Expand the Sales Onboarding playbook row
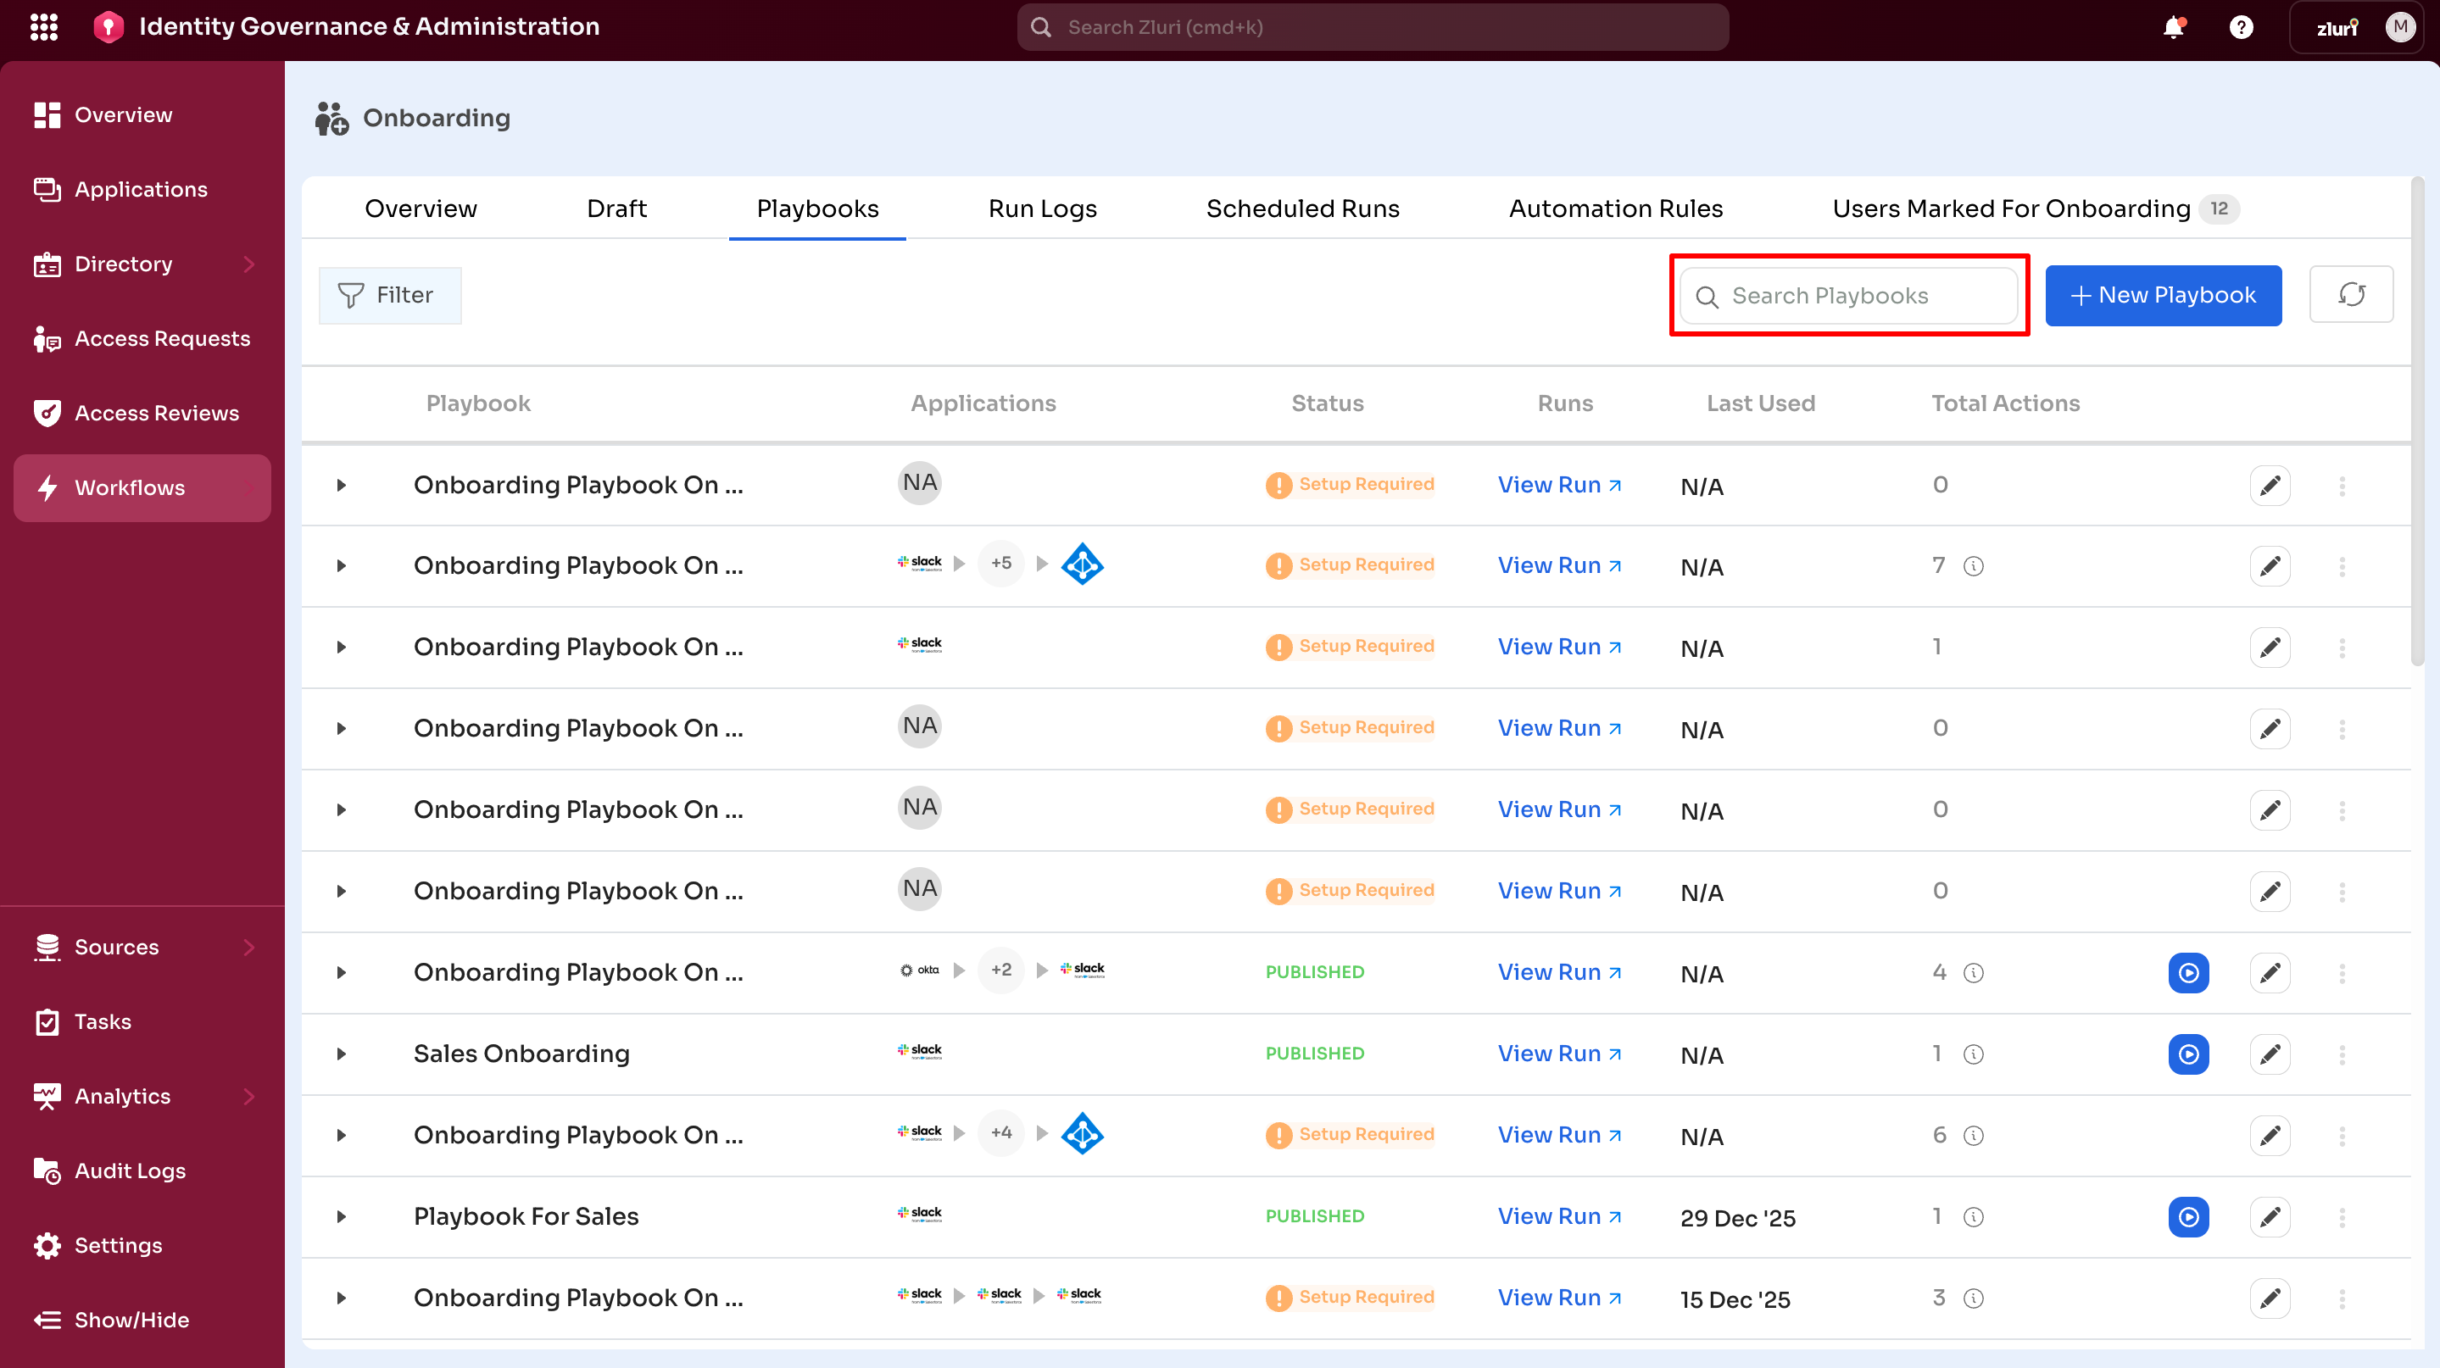This screenshot has height=1368, width=2440. [x=342, y=1054]
